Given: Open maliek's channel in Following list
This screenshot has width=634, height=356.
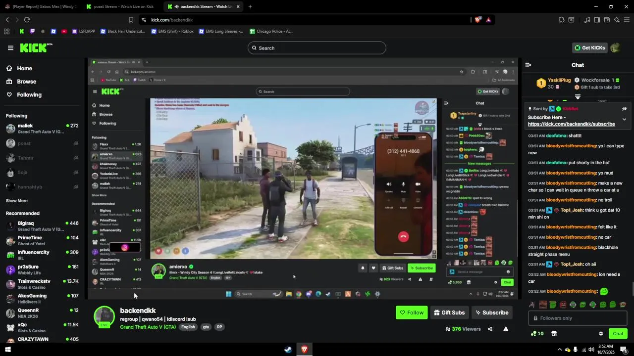Looking at the screenshot, I should 42,129.
